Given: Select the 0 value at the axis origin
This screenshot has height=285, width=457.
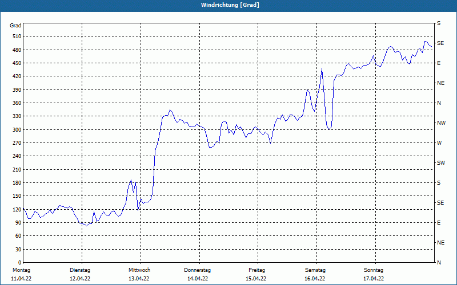Looking at the screenshot, I should click(x=20, y=262).
